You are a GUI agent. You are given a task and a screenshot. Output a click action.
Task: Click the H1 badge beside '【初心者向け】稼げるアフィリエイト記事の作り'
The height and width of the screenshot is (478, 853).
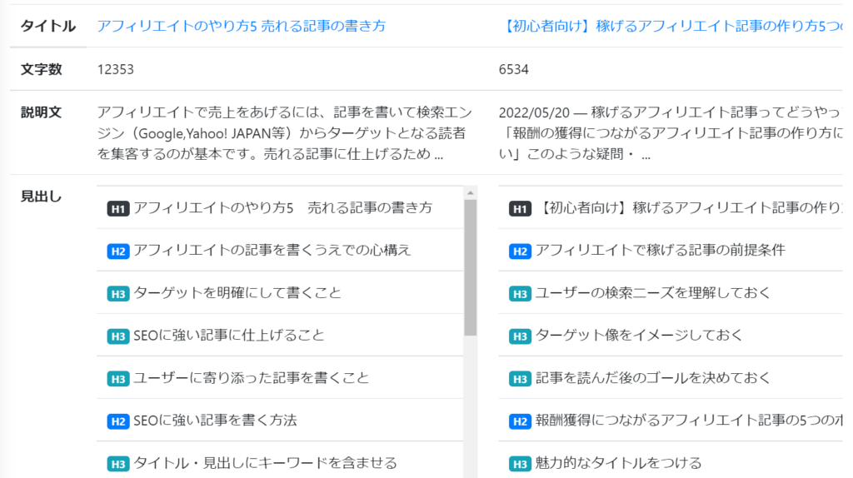point(520,209)
